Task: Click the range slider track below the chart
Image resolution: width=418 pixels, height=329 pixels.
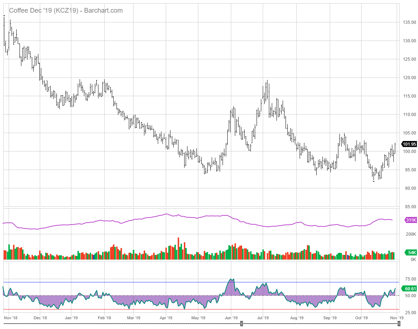Action: [201, 324]
